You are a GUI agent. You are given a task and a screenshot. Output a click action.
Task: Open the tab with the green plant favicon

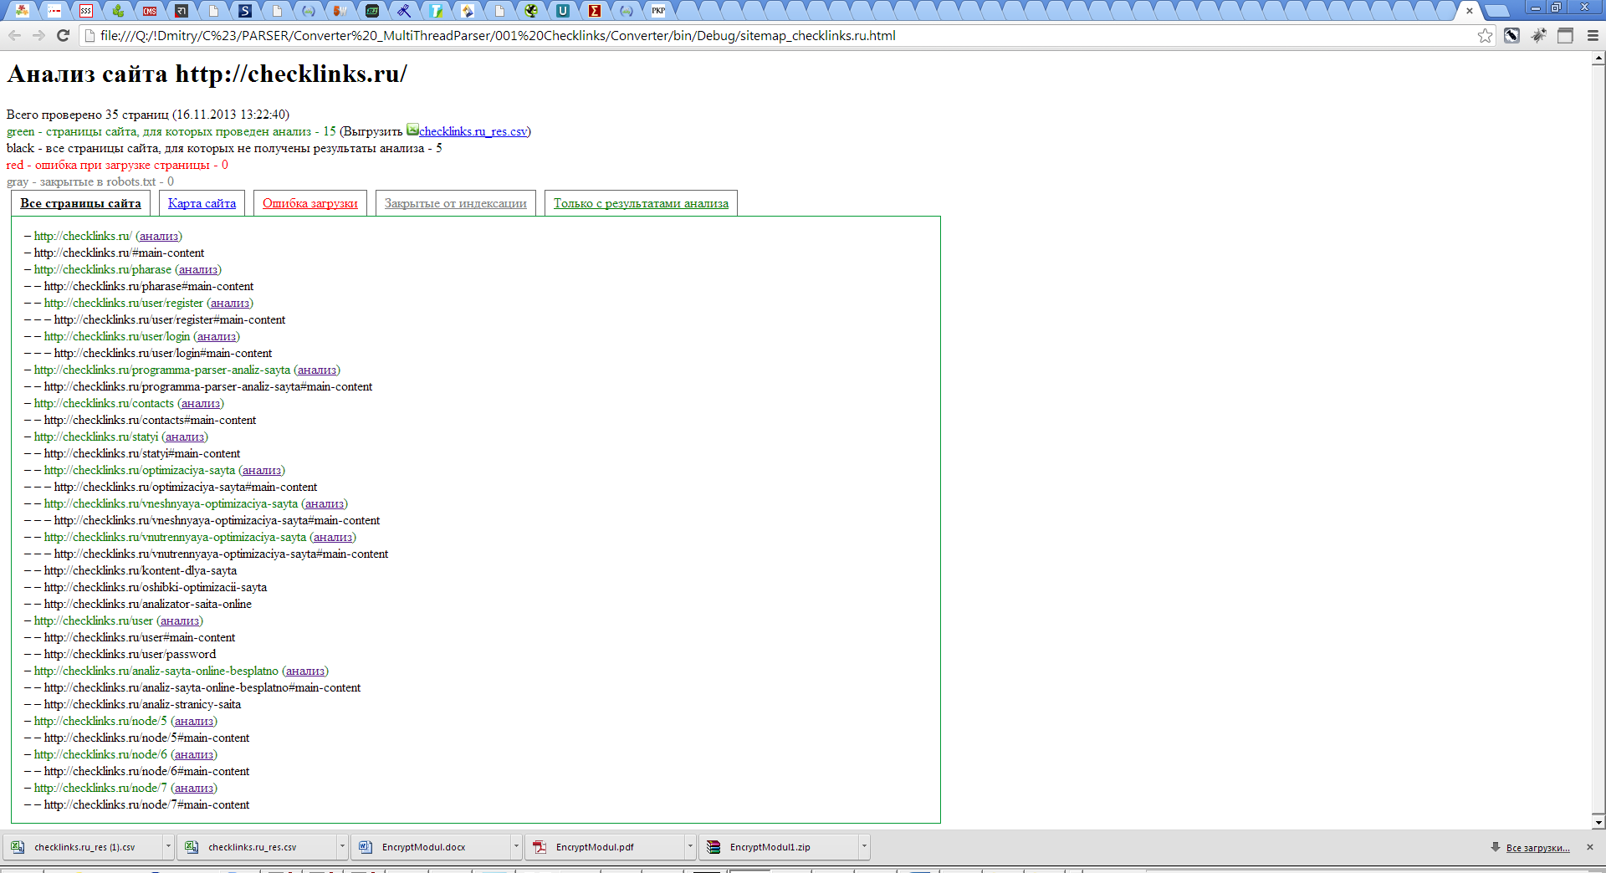(118, 11)
